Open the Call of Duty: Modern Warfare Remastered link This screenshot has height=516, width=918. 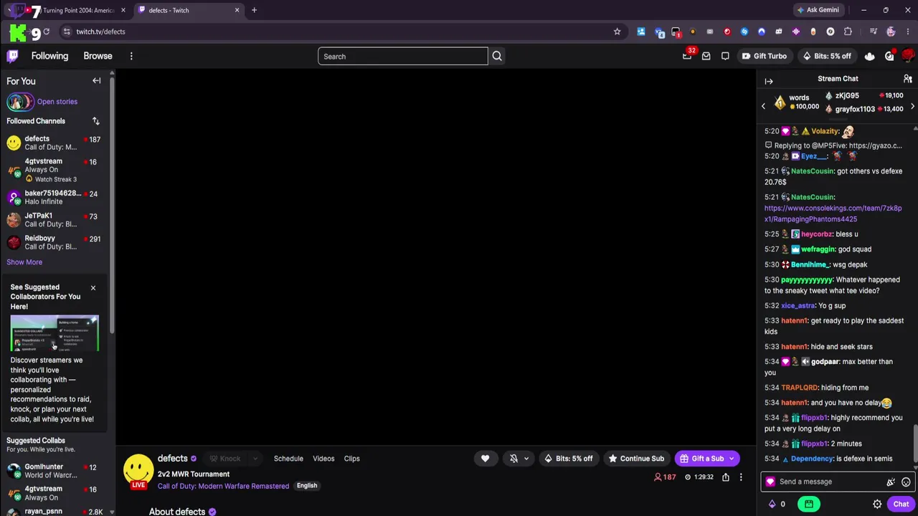click(x=223, y=486)
